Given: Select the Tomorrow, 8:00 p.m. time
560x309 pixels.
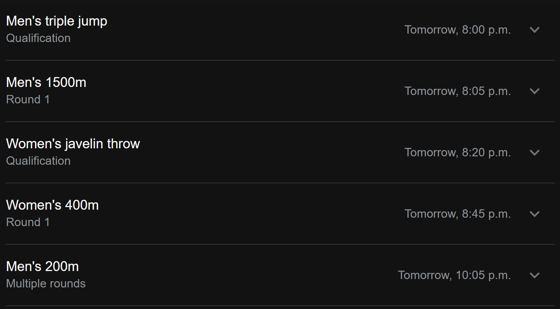Looking at the screenshot, I should click(x=457, y=30).
